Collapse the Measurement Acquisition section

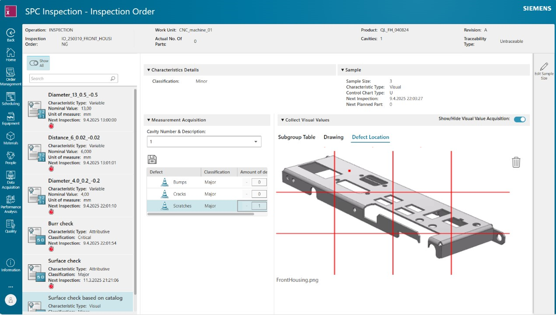(x=149, y=120)
